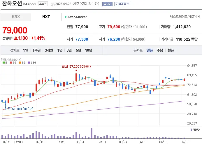This screenshot has height=146, width=202.
Task: Click the red 20-day moving average swatch
Action: pos(11,63)
